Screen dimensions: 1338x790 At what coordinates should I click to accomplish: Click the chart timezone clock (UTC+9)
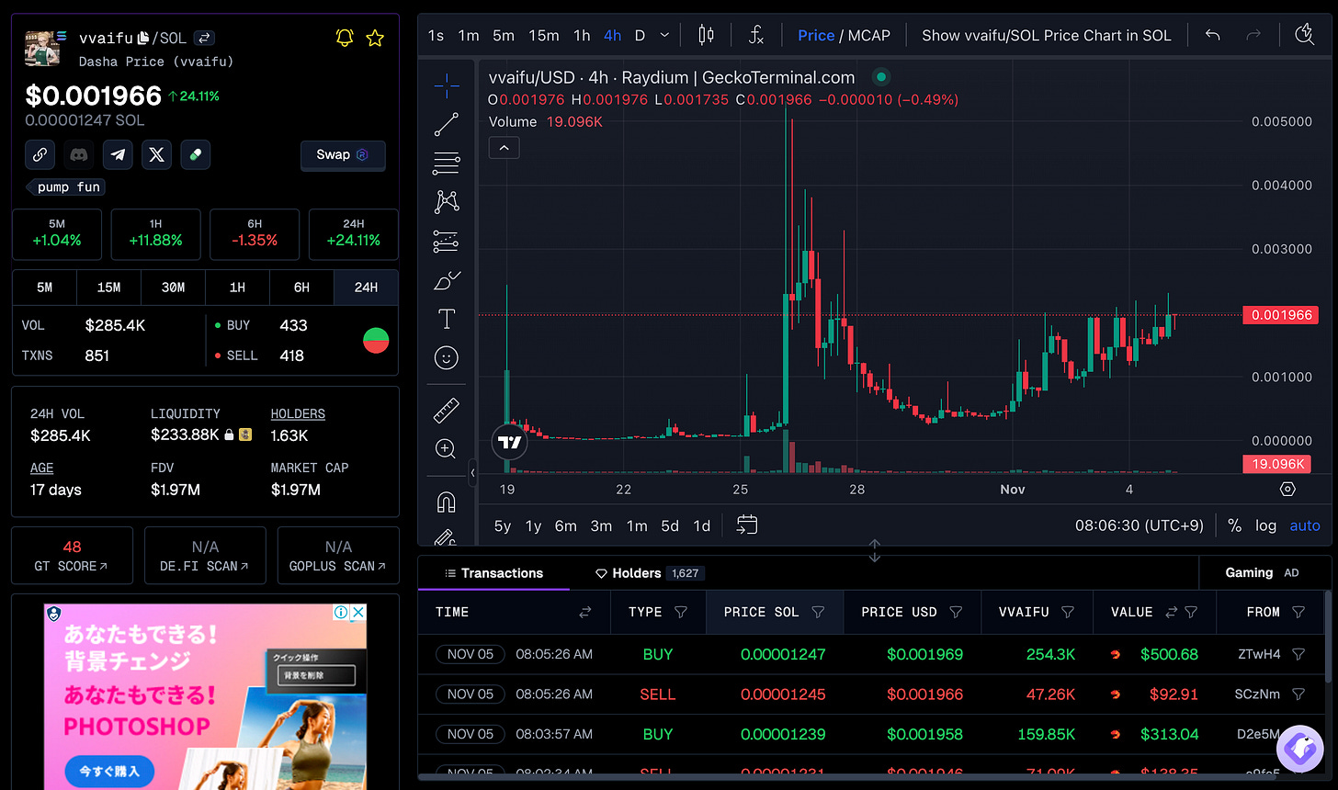click(1140, 525)
